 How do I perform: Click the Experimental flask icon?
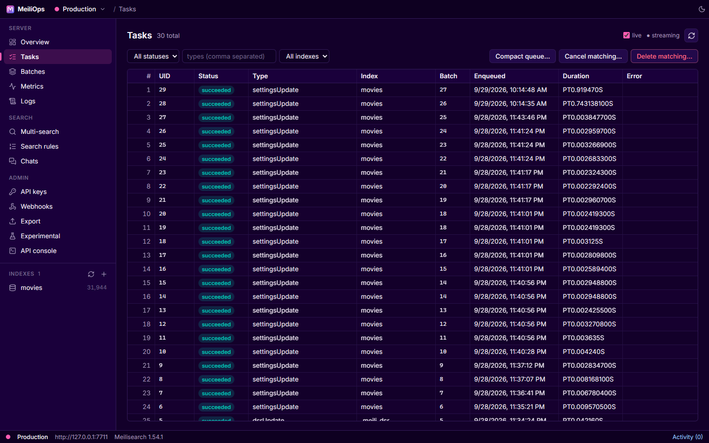(x=13, y=236)
